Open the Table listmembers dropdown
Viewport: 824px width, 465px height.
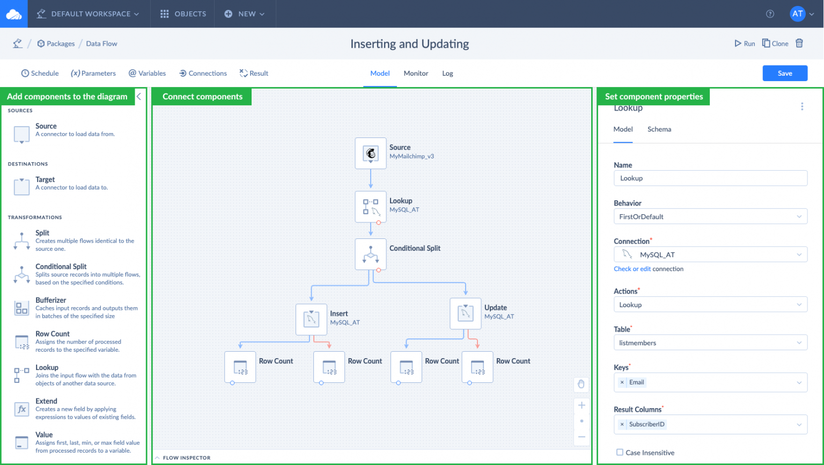point(710,343)
